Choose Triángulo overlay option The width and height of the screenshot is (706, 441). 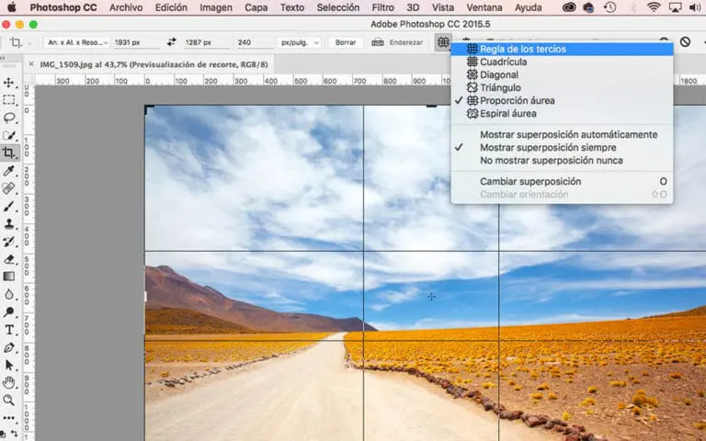(562, 88)
